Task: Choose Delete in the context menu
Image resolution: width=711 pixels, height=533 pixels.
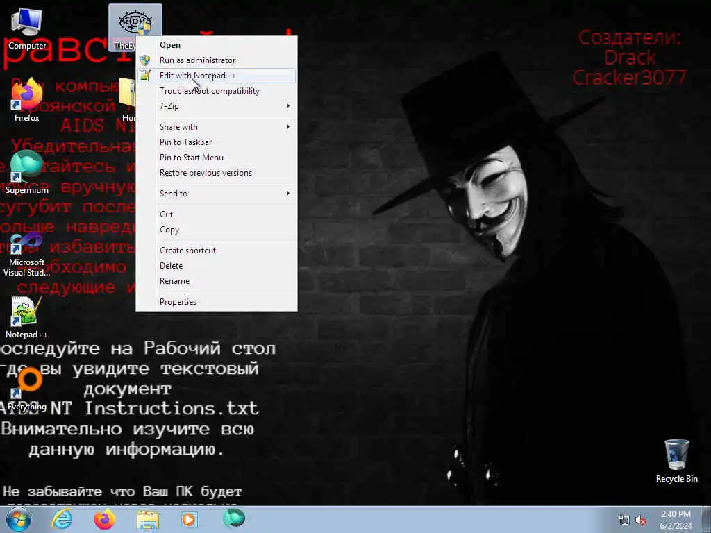Action: click(217, 266)
